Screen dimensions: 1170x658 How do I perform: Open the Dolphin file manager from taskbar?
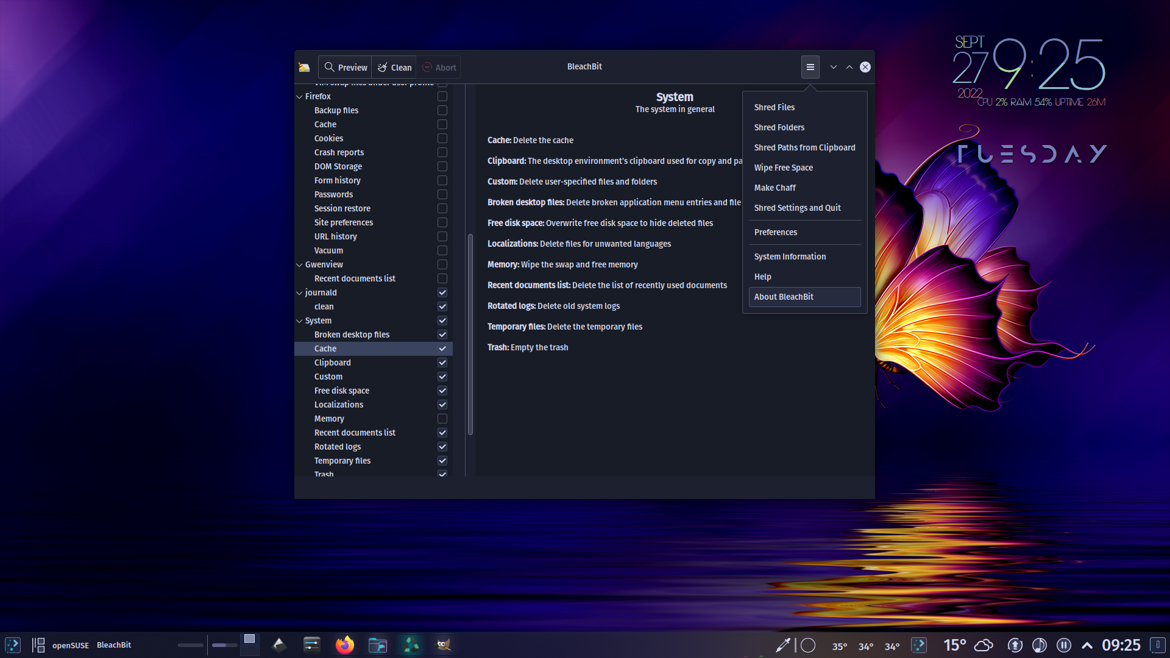coord(378,645)
